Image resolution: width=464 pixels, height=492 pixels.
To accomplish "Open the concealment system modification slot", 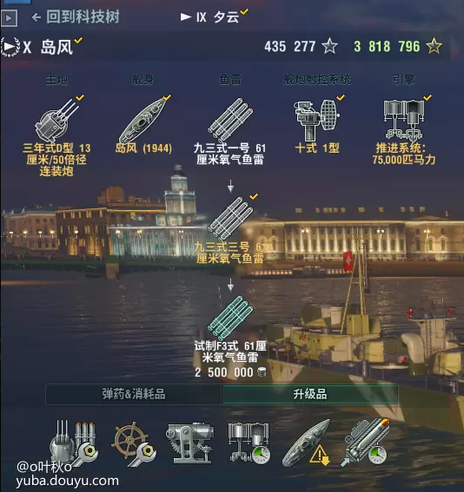I will (307, 443).
